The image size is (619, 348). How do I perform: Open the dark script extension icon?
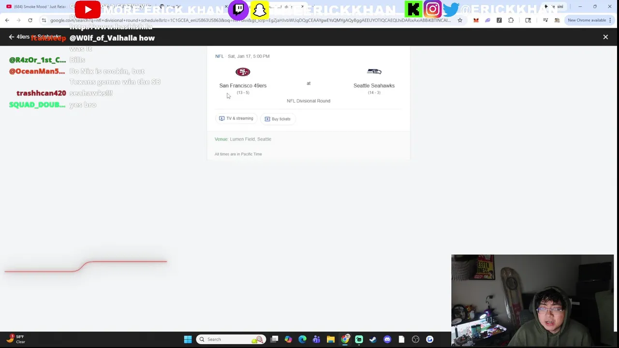tap(499, 20)
